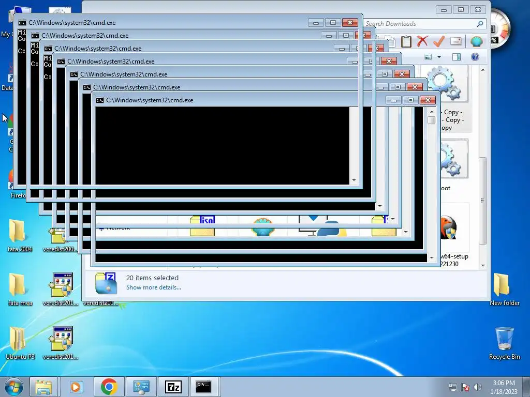Click the Show desktop strip beside the clock
This screenshot has width=530, height=397.
pyautogui.click(x=526, y=387)
